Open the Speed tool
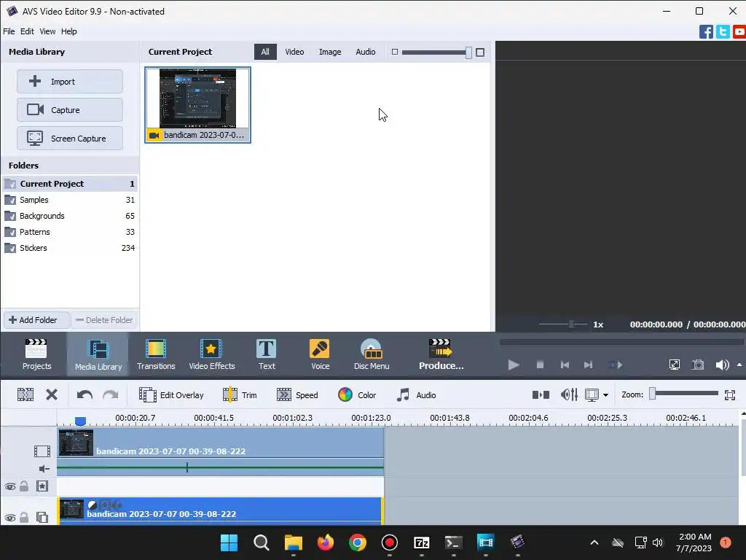 [x=297, y=394]
